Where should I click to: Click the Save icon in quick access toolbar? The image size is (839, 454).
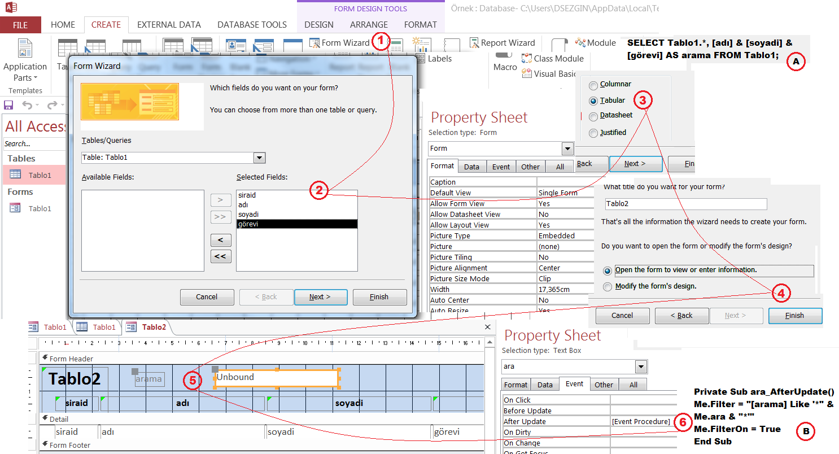point(8,105)
